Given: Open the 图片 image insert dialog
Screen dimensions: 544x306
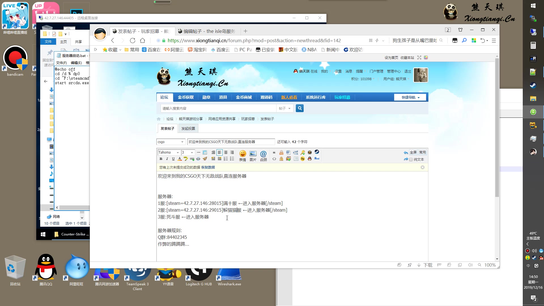Looking at the screenshot, I should click(x=253, y=156).
